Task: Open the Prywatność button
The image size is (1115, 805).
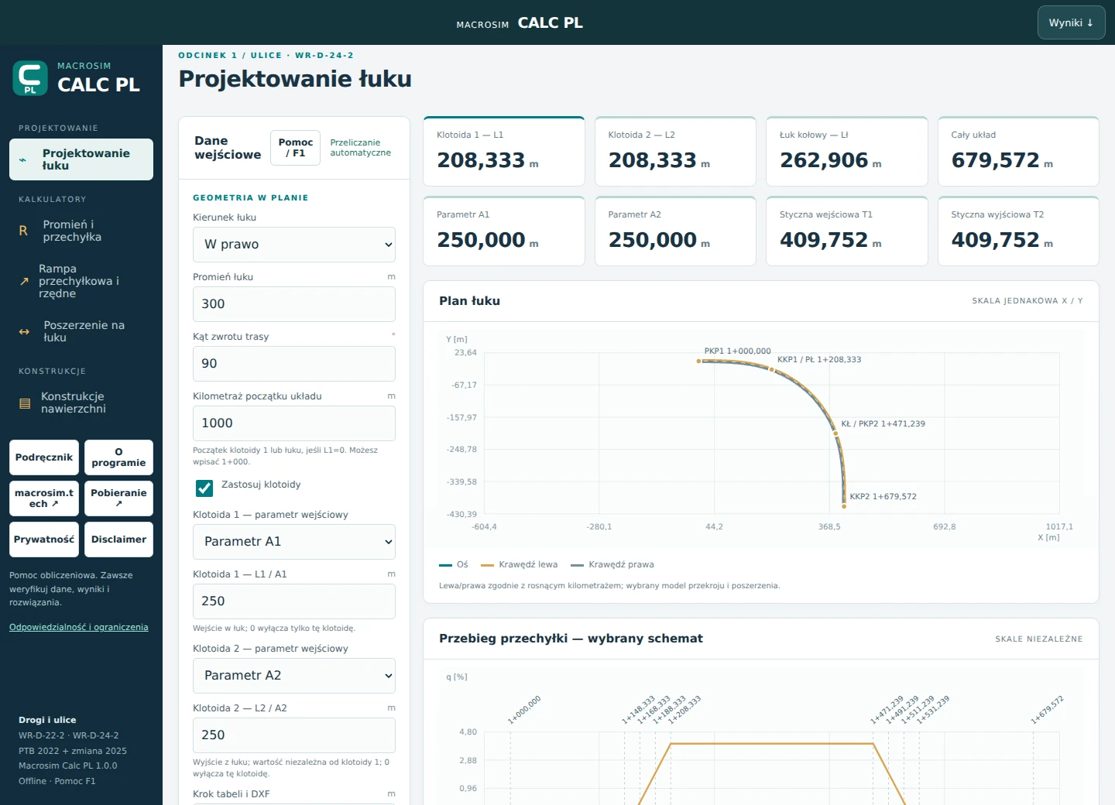Action: click(x=44, y=540)
